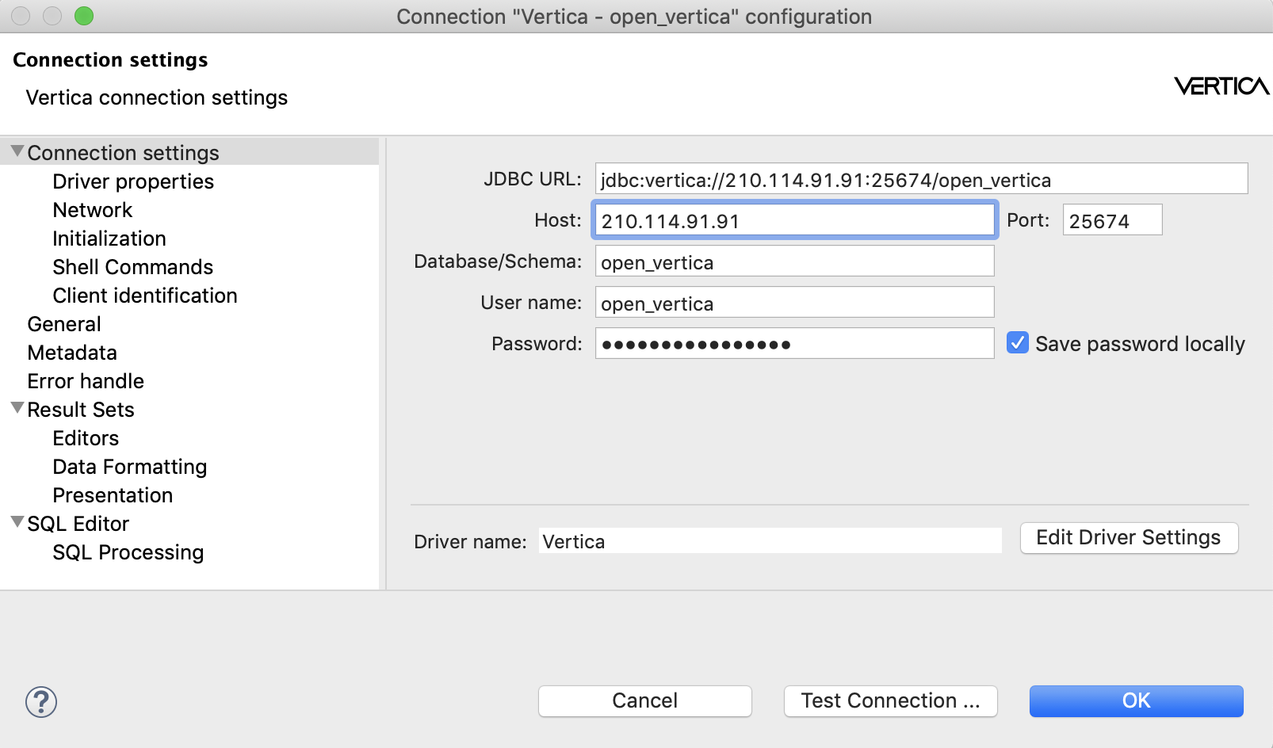1273x748 pixels.
Task: Select Client identification item
Action: click(x=145, y=296)
